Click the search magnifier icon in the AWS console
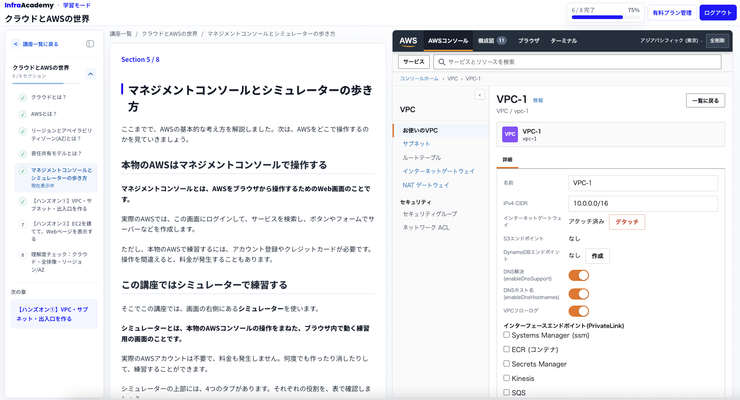This screenshot has width=740, height=400. (x=442, y=62)
